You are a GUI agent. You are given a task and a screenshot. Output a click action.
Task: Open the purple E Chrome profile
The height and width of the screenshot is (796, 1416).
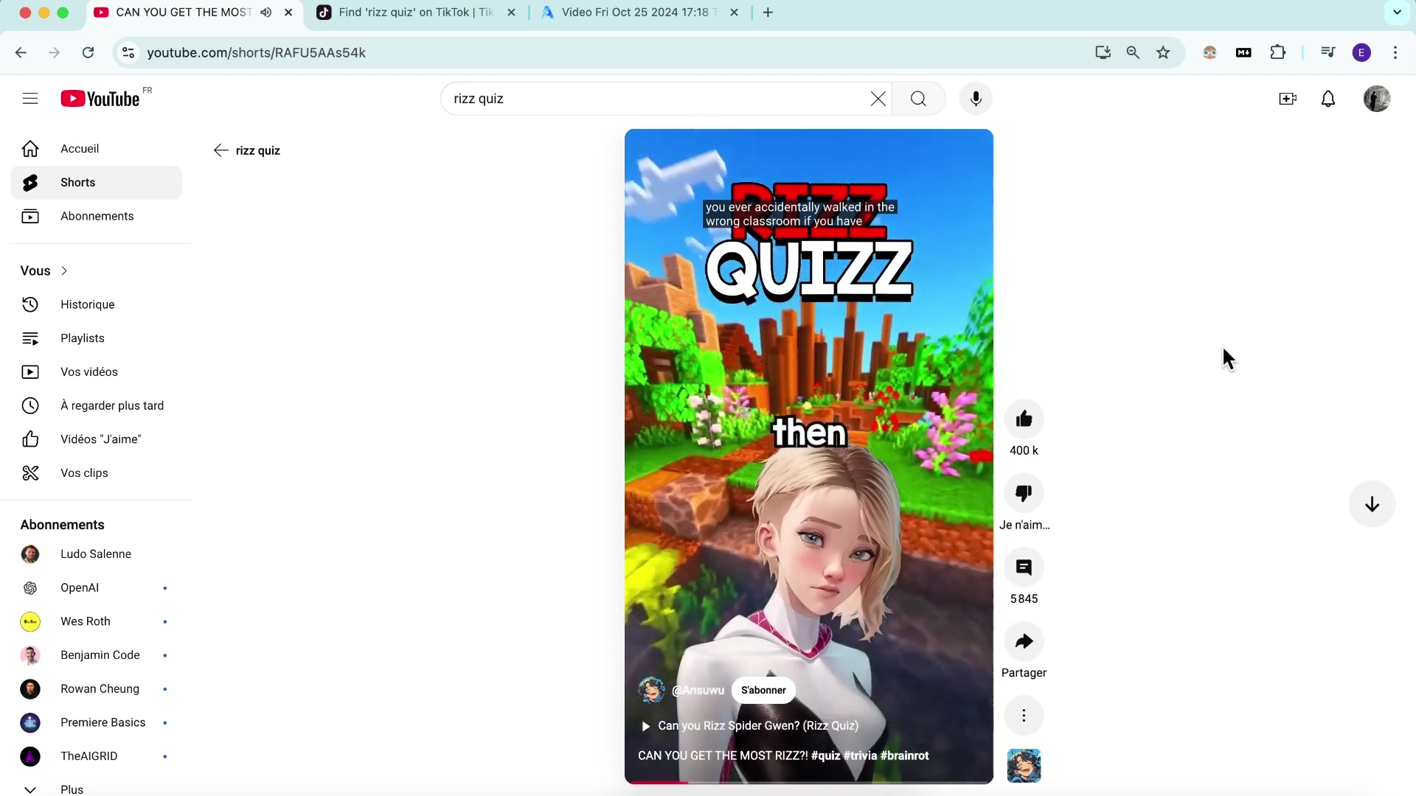[x=1361, y=52]
